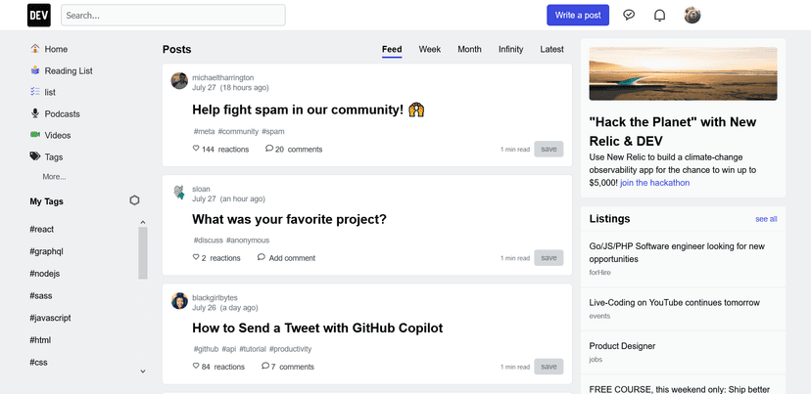Click bubble icon beside 7 comments
This screenshot has width=811, height=394.
pyautogui.click(x=265, y=366)
